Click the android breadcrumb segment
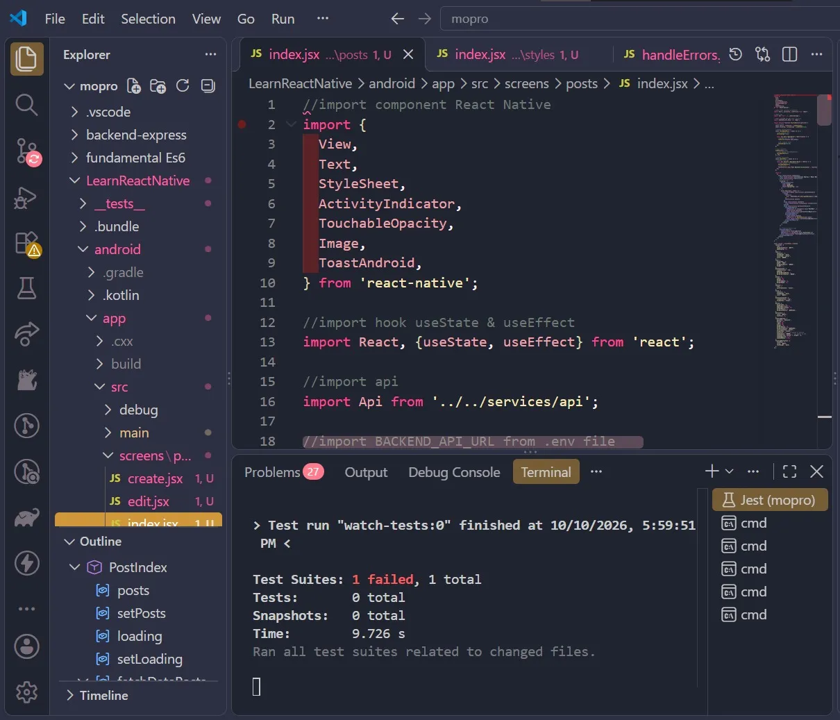Viewport: 840px width, 720px height. coord(392,84)
